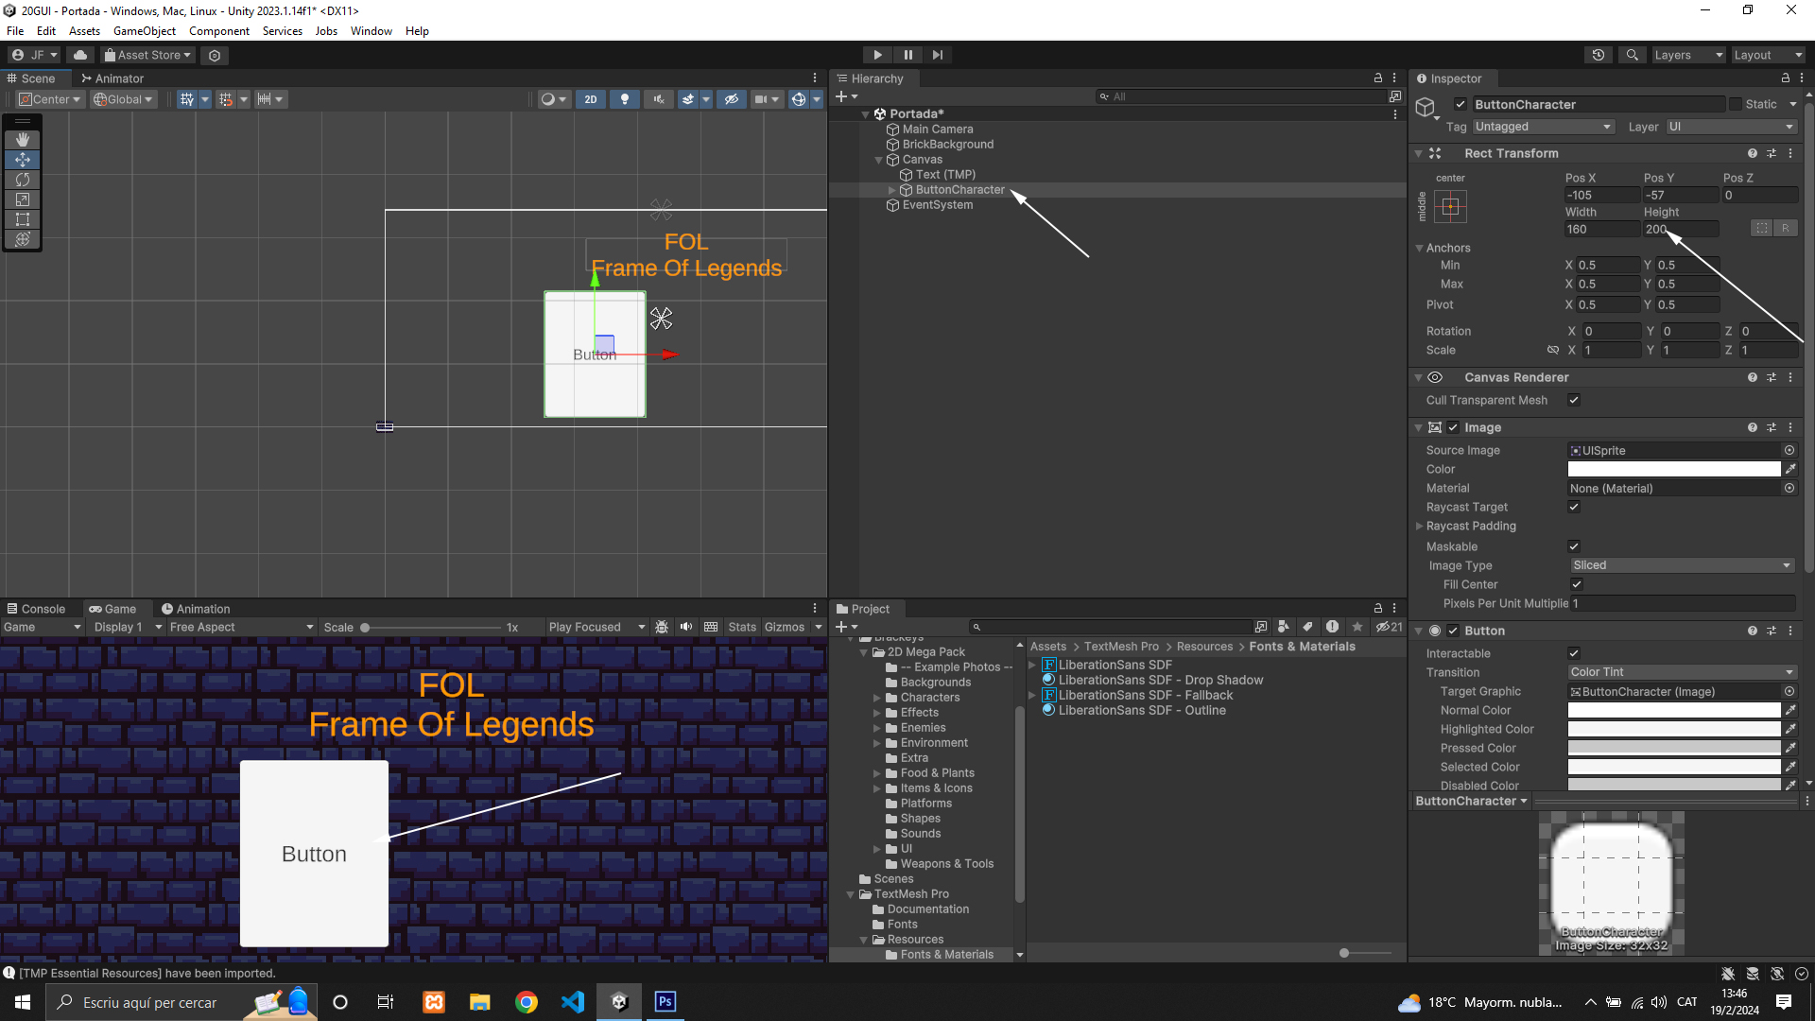Image resolution: width=1815 pixels, height=1021 pixels.
Task: Select the Rect tool in scene toolbar
Action: [x=23, y=219]
